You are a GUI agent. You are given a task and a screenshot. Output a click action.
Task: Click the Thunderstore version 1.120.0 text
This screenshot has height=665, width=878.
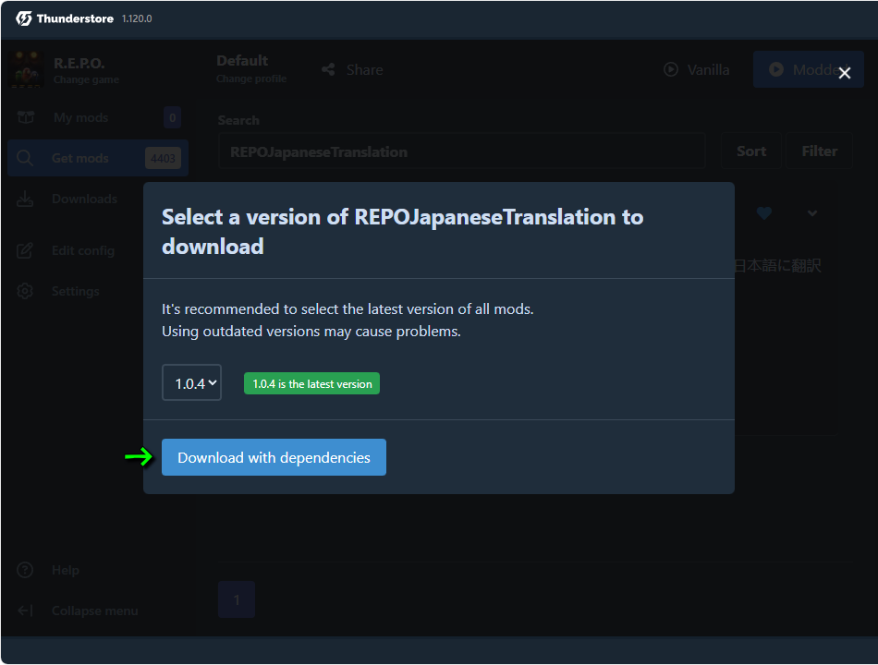pyautogui.click(x=137, y=18)
